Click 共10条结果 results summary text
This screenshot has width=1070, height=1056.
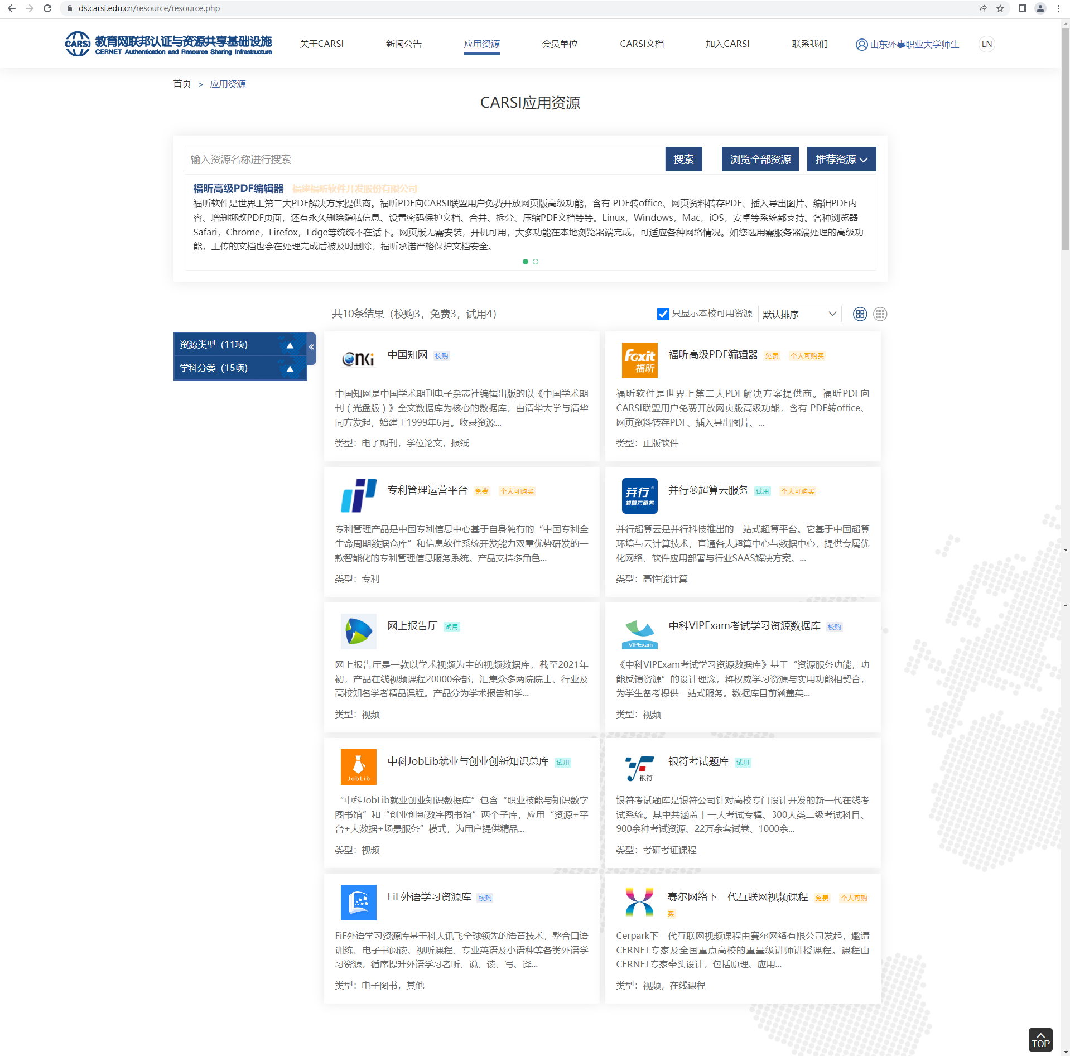pos(414,314)
